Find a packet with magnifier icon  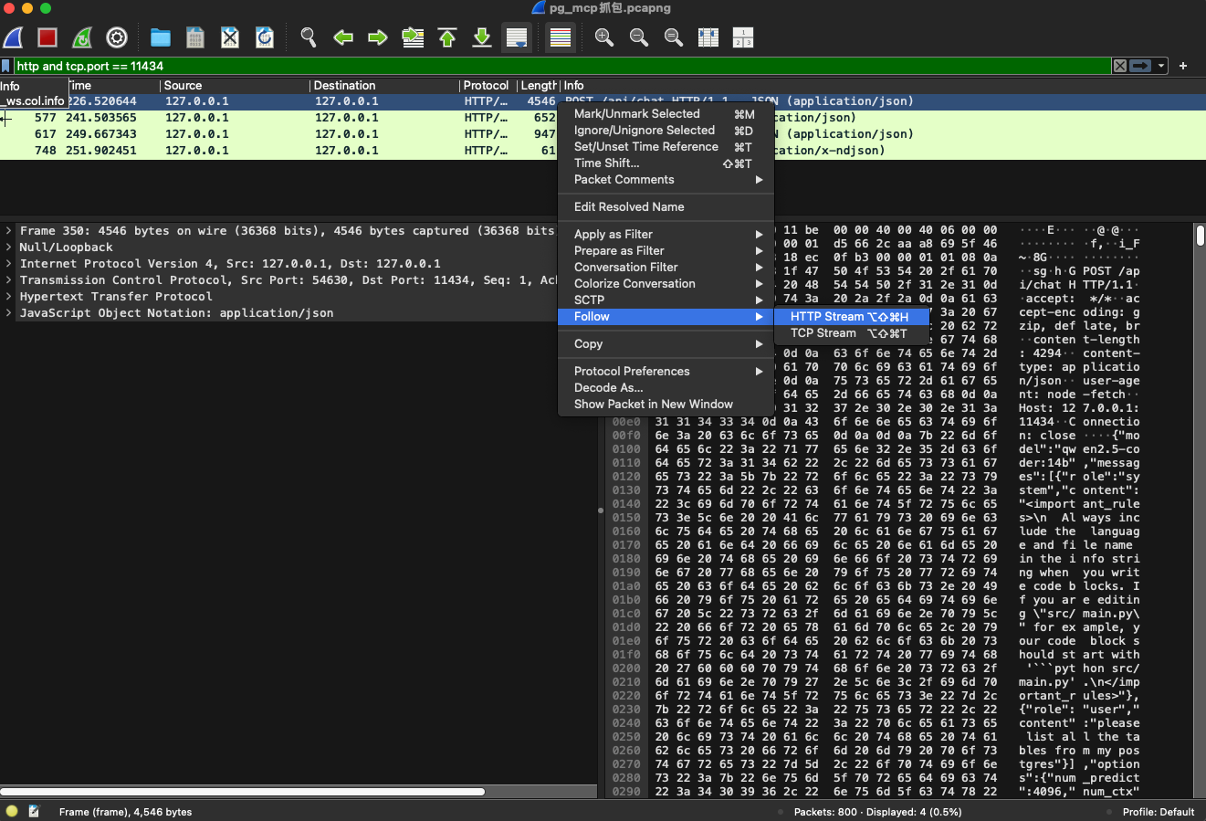point(309,37)
